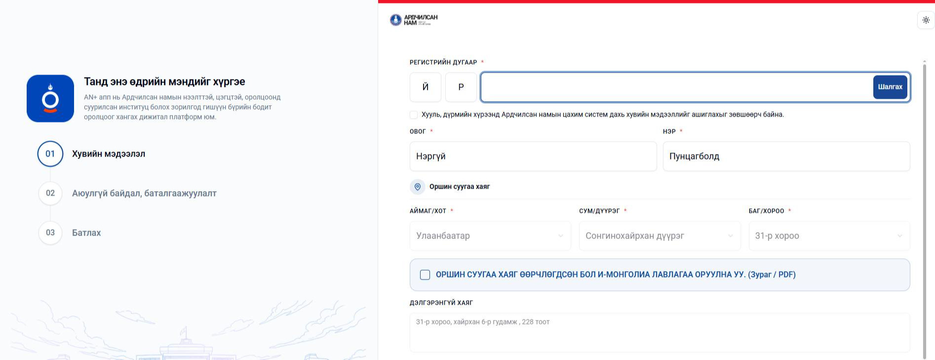Select the Хувийн мэдээлэл step label

109,154
